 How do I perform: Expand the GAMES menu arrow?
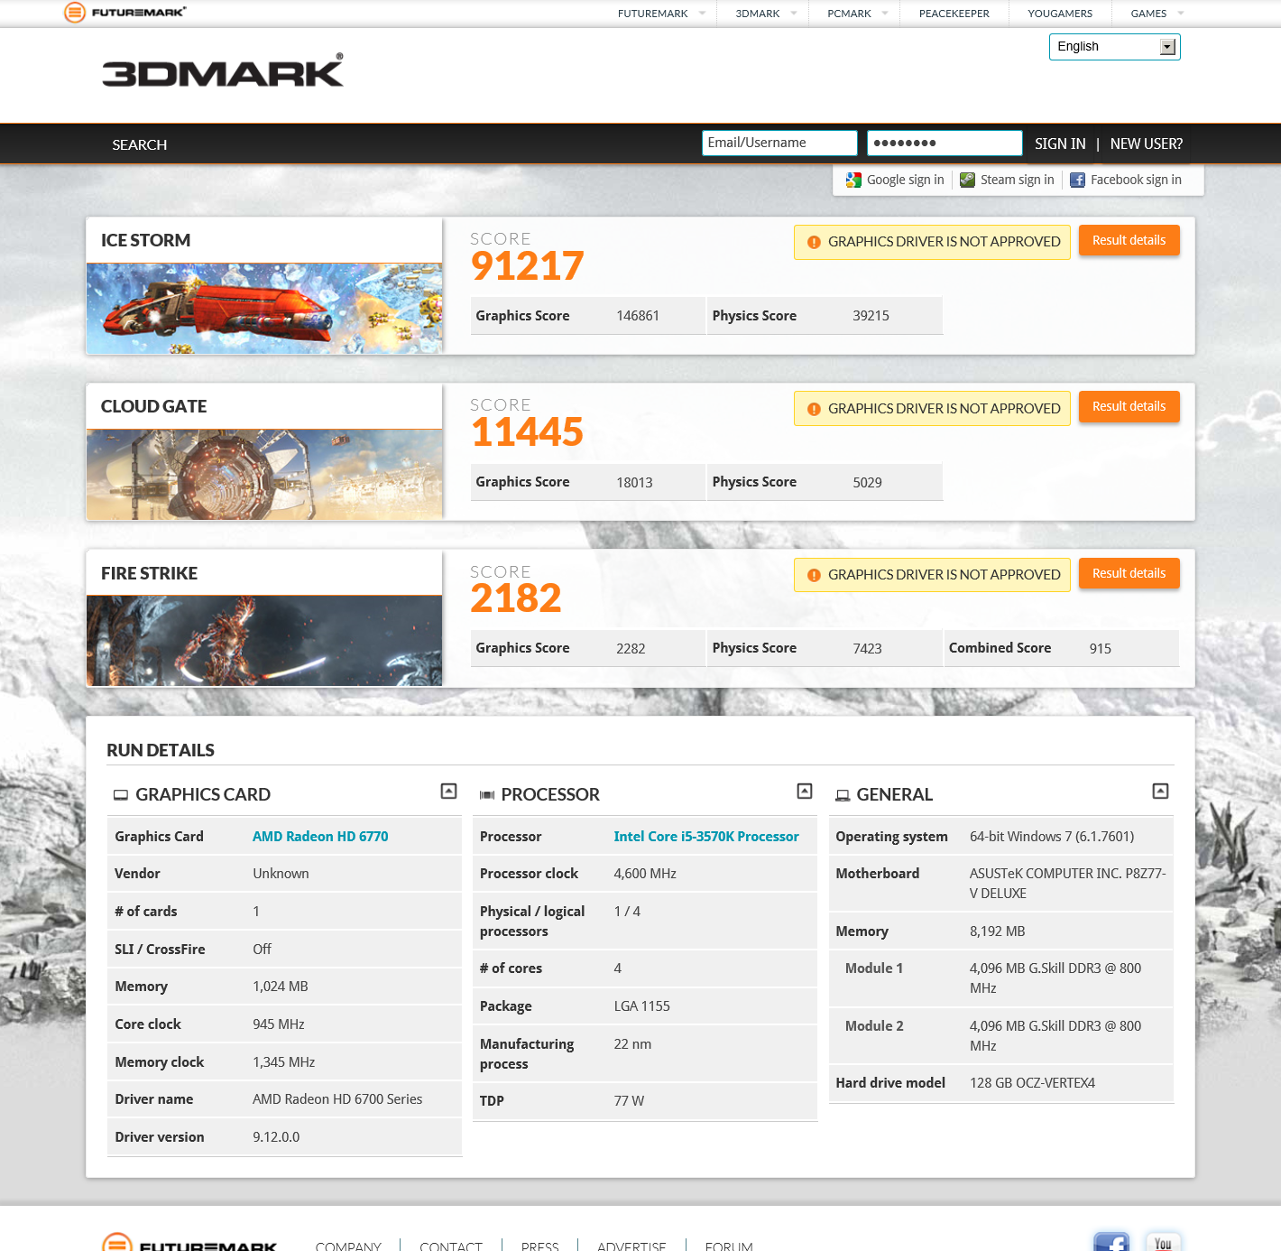coord(1181,14)
